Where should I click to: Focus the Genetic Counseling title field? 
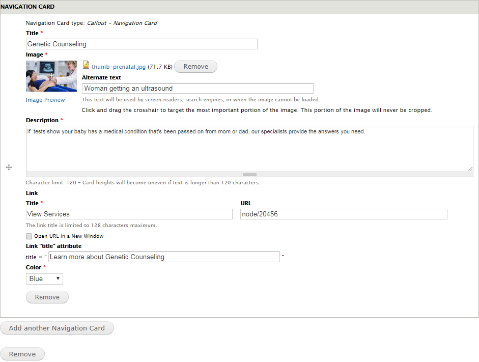pyautogui.click(x=142, y=44)
